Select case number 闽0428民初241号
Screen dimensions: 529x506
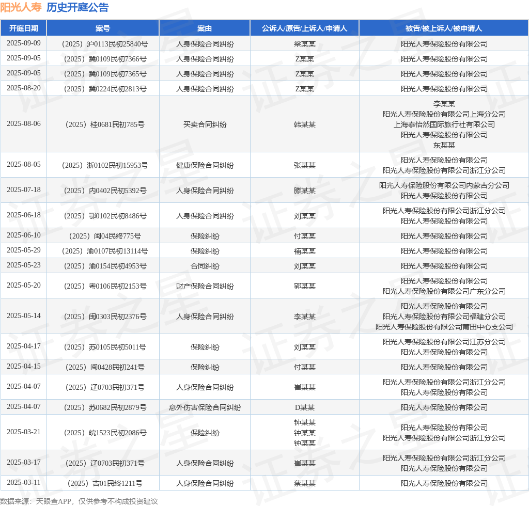105,368
